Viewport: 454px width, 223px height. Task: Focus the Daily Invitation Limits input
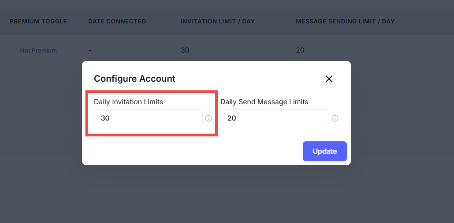tap(148, 118)
